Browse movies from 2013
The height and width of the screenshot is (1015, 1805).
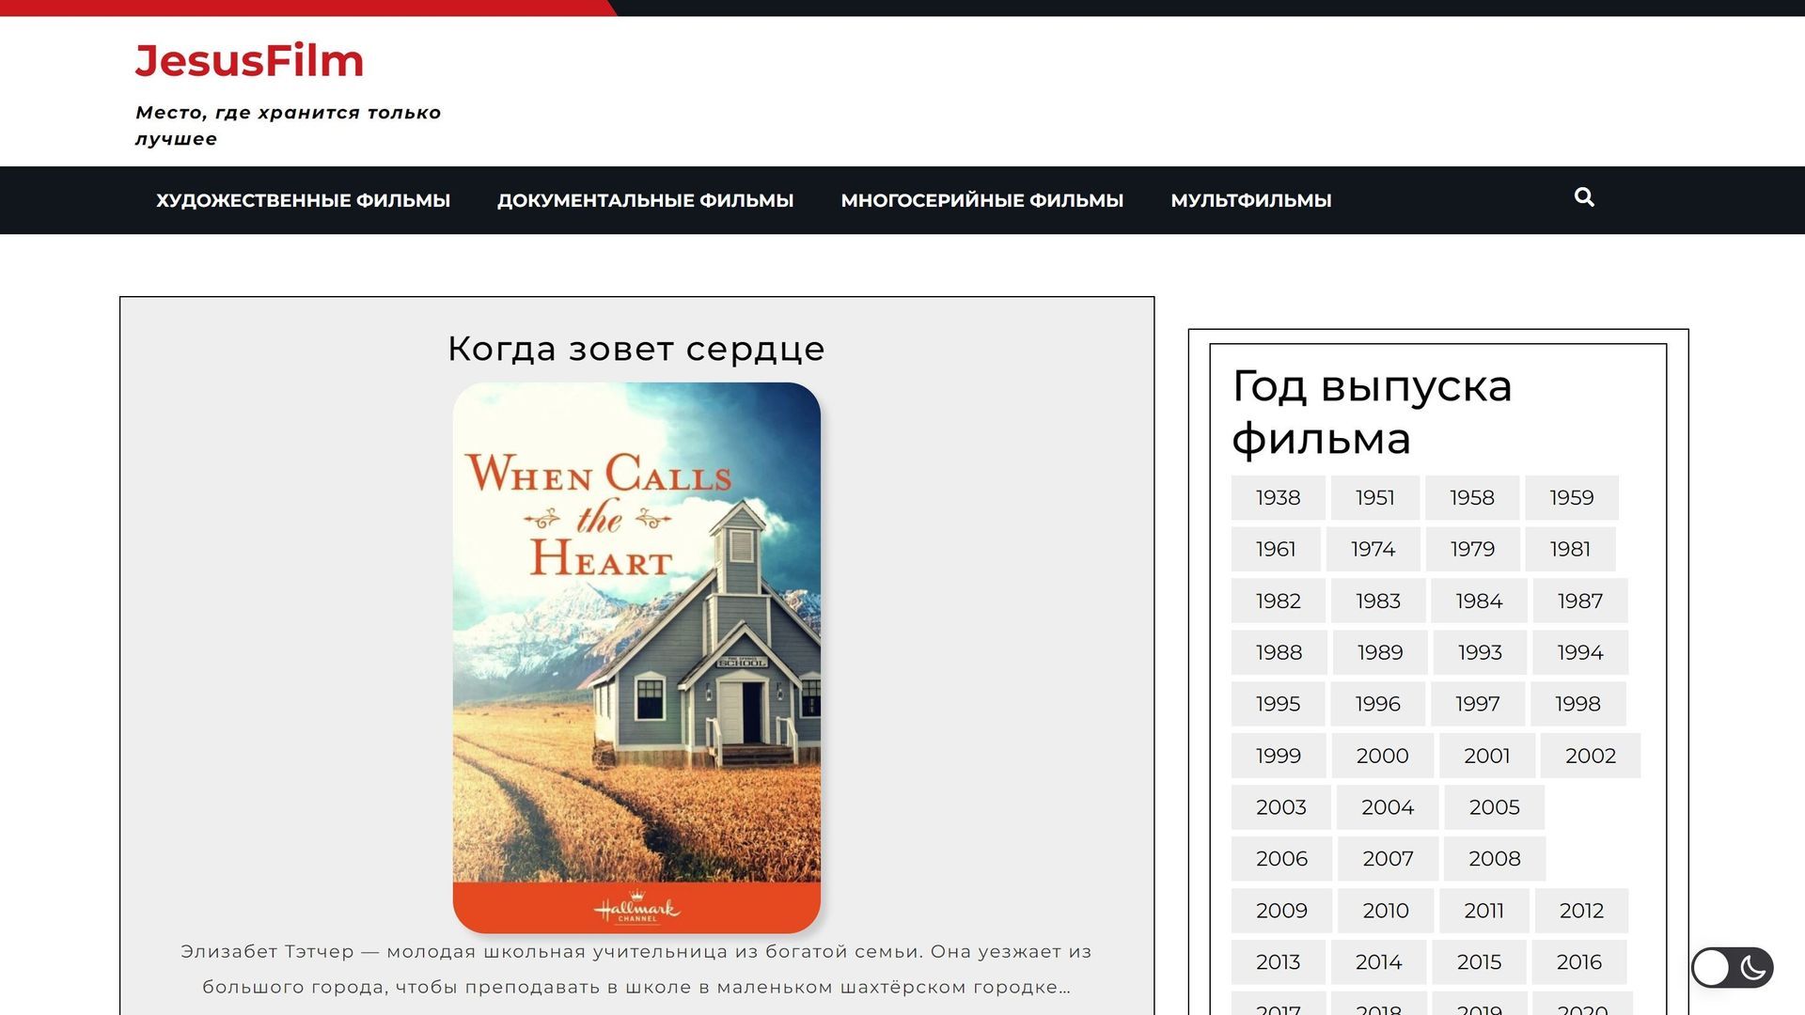pos(1278,962)
